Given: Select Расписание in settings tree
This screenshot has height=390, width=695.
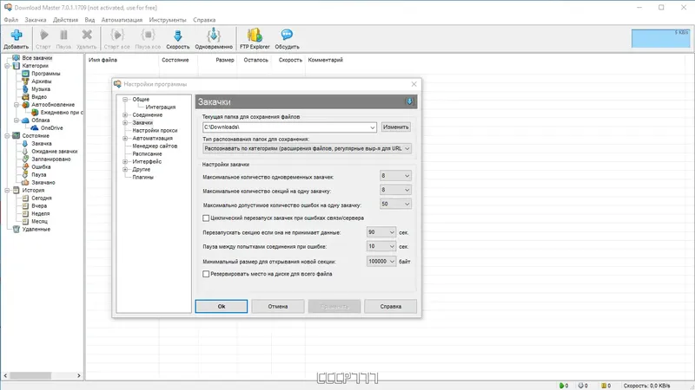Looking at the screenshot, I should click(147, 154).
